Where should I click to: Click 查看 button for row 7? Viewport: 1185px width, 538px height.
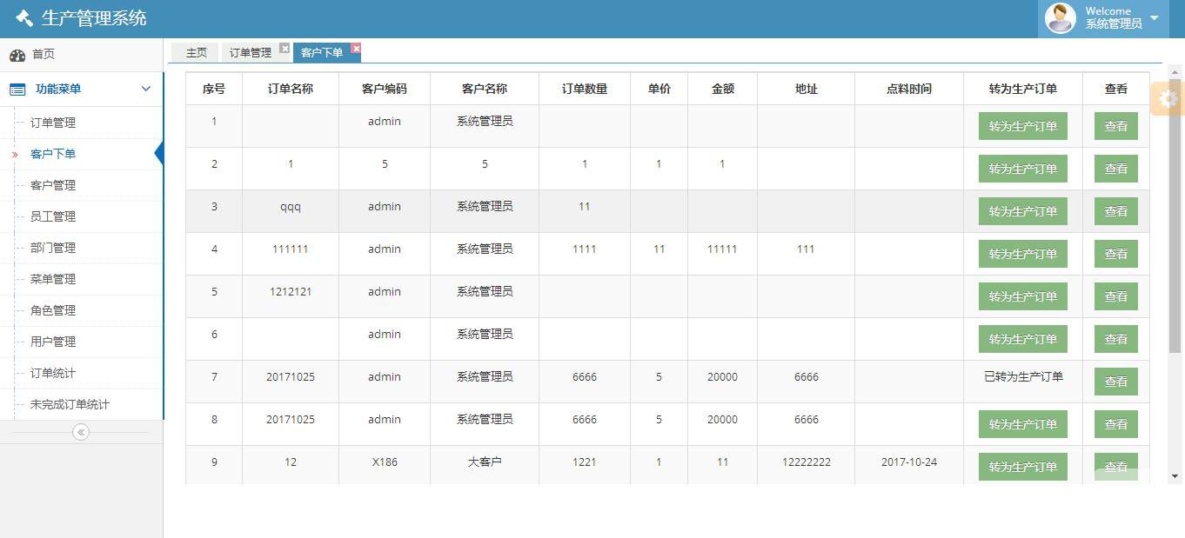1115,382
